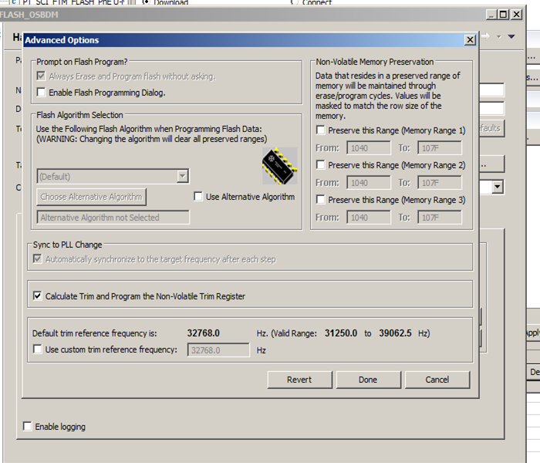Toggle Enable logging checkbox
This screenshot has width=540, height=463.
pyautogui.click(x=27, y=426)
